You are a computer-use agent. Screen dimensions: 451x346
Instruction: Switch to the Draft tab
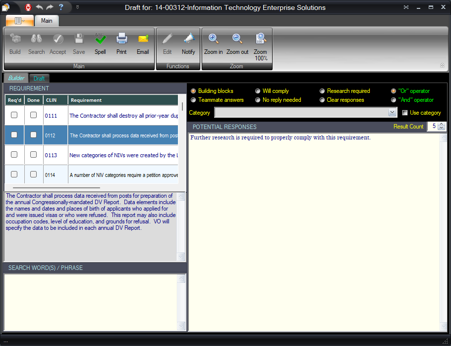coord(39,79)
